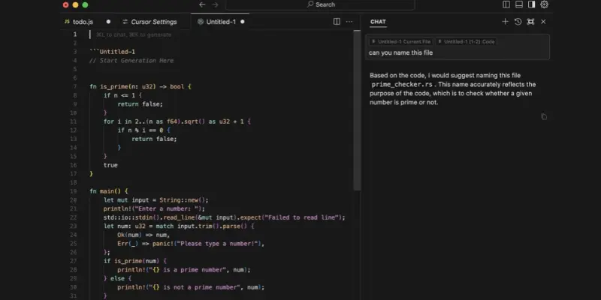Select the Untitled-1 editor tab
The width and height of the screenshot is (601, 300).
221,22
